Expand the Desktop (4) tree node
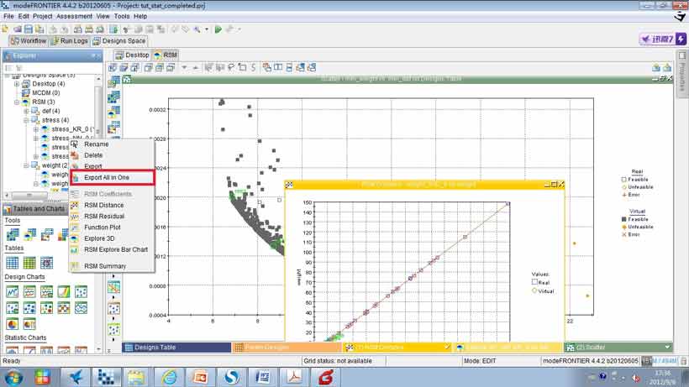This screenshot has height=387, width=689. 17,84
